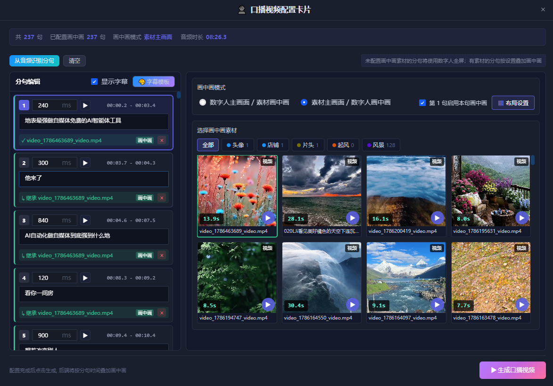Filter materials by 起风 tag
This screenshot has width=553, height=386.
(343, 145)
